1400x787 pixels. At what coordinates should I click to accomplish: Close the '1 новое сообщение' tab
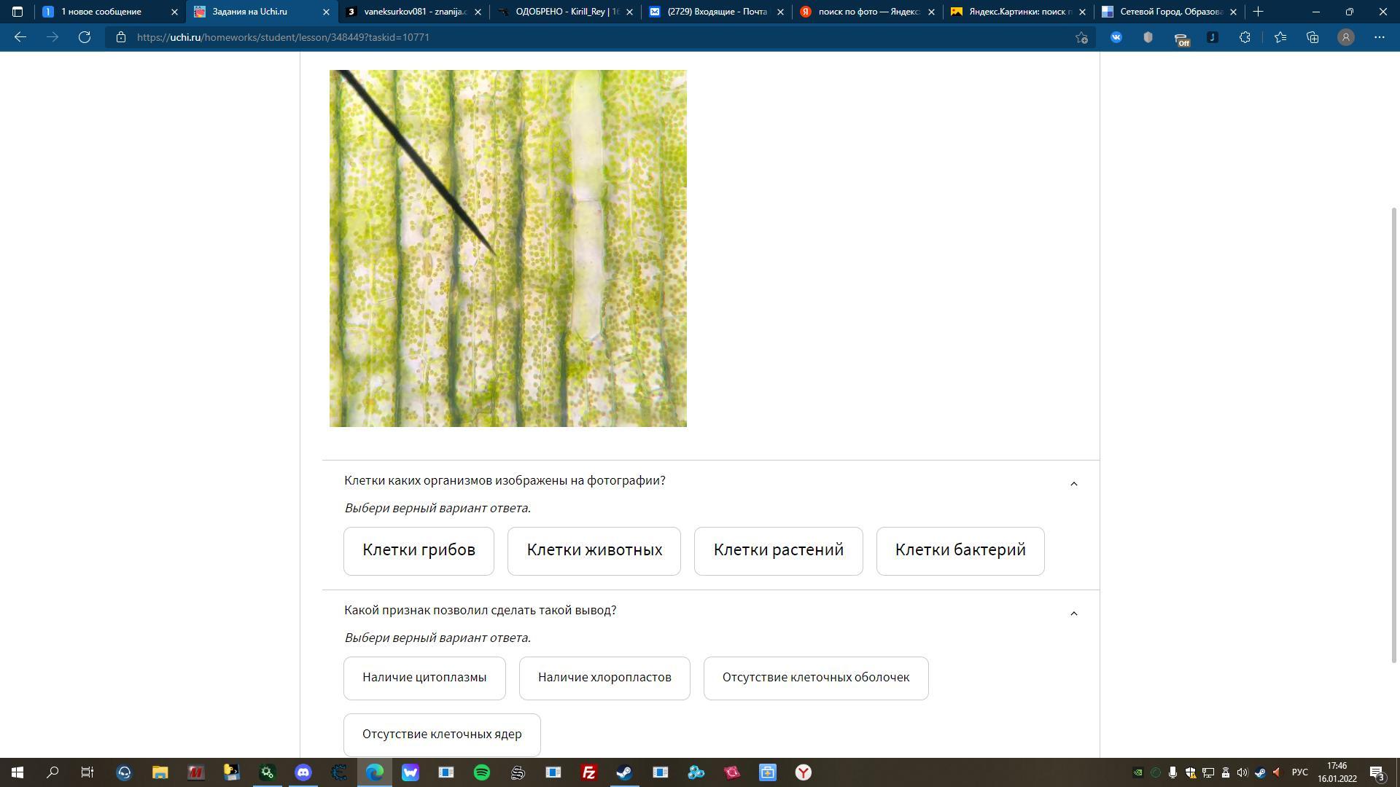coord(174,12)
